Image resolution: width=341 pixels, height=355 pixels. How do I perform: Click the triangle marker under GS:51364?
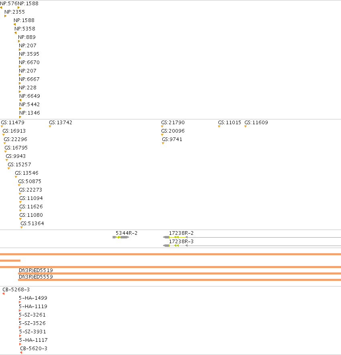tap(22, 228)
